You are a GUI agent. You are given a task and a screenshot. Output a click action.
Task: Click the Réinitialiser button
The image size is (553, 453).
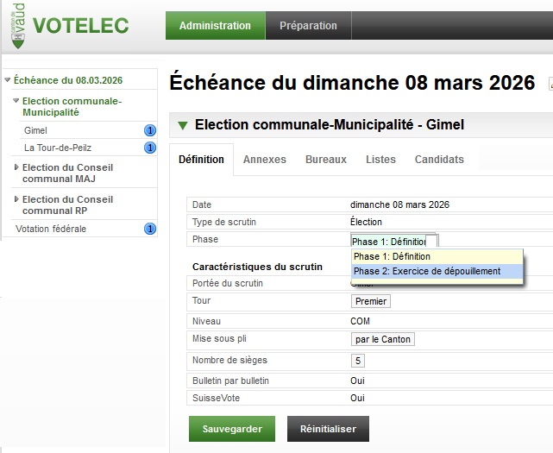point(322,429)
